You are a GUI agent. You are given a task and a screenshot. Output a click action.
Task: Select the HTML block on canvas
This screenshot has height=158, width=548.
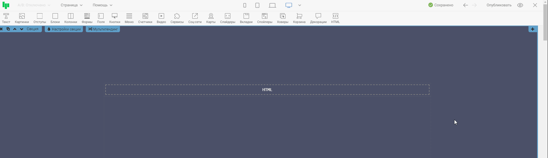click(267, 90)
